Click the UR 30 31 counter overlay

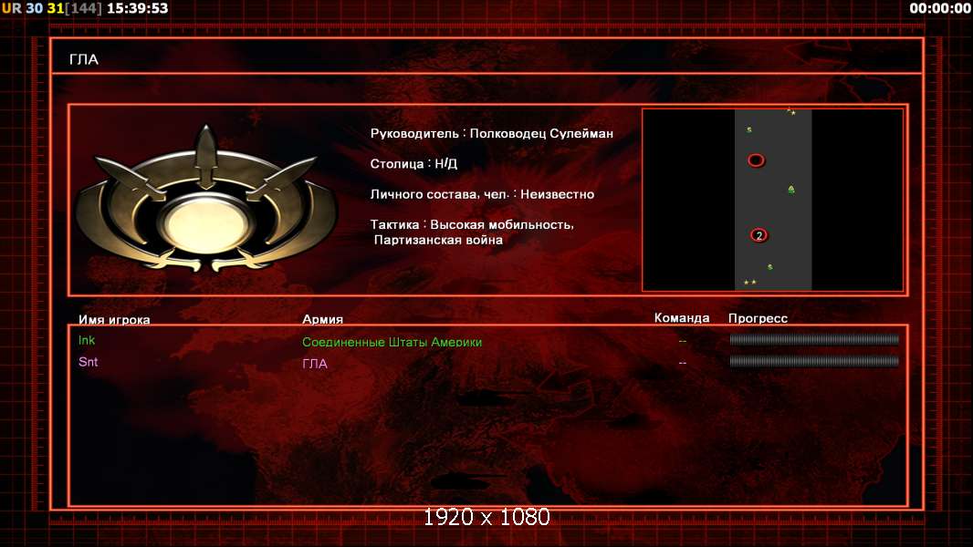(33, 8)
